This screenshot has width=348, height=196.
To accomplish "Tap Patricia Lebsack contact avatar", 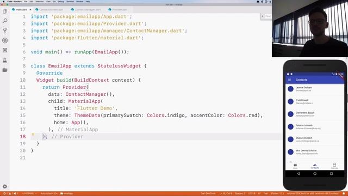I will (290, 127).
